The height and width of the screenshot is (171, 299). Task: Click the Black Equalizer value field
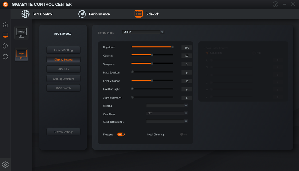point(187,73)
